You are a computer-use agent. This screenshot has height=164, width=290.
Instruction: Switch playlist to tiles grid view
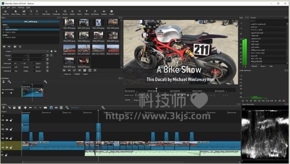coord(85,70)
